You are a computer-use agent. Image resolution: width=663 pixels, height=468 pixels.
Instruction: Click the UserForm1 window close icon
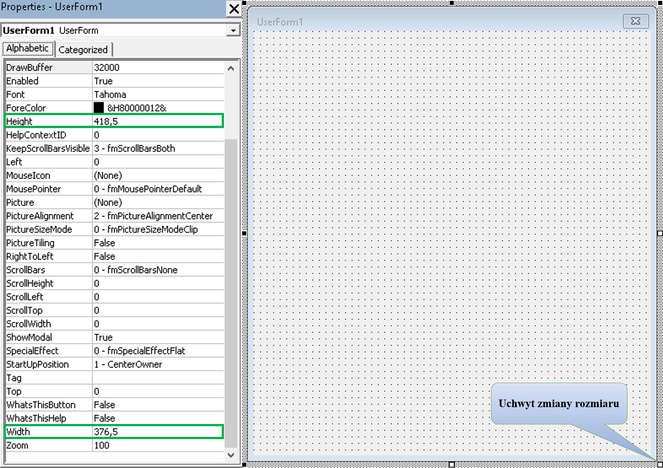coord(635,21)
